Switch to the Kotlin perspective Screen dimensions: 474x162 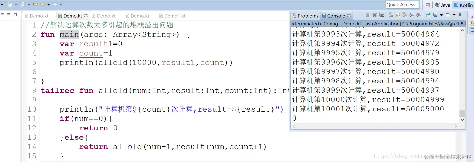point(463,5)
